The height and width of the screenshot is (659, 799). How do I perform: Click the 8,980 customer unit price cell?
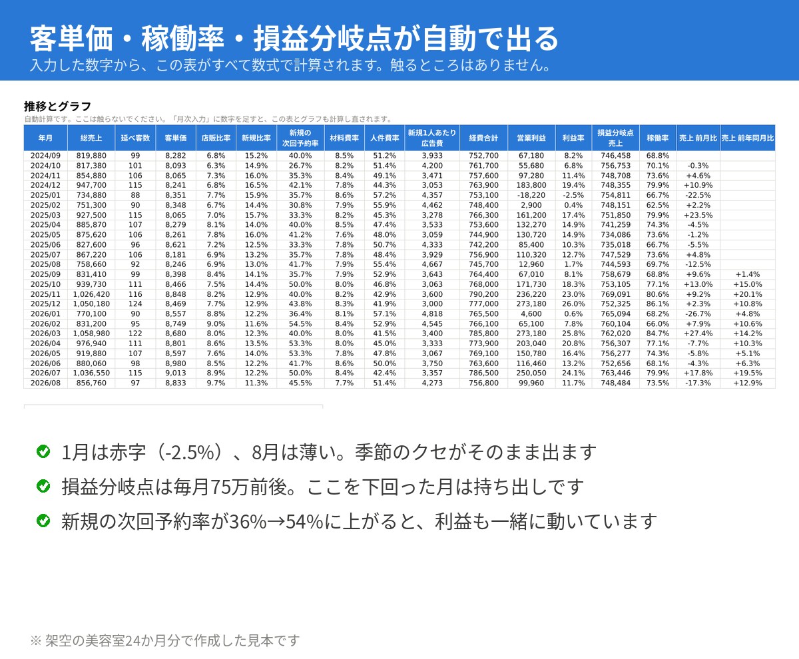[x=176, y=363]
